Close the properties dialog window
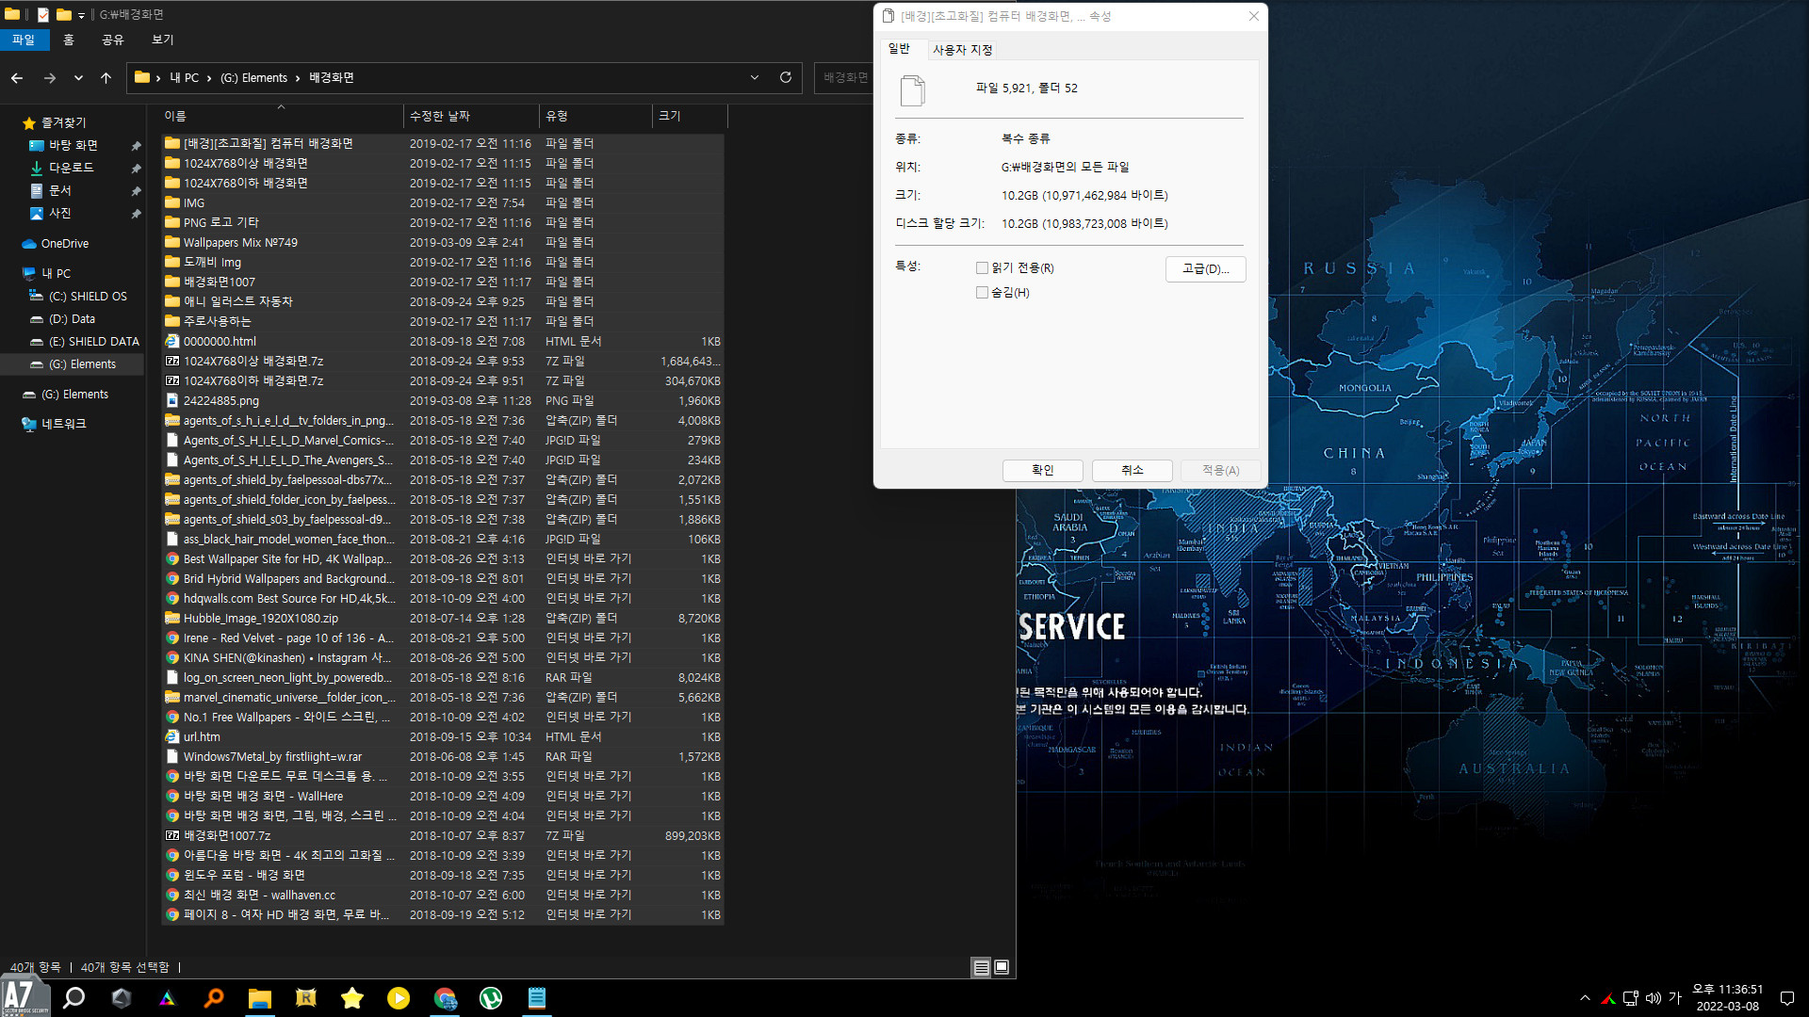1809x1017 pixels. click(1254, 16)
